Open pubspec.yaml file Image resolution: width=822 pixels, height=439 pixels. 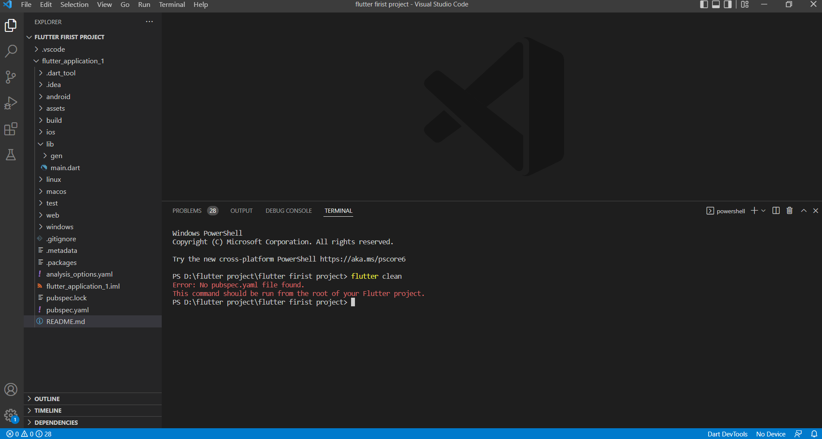tap(93, 310)
